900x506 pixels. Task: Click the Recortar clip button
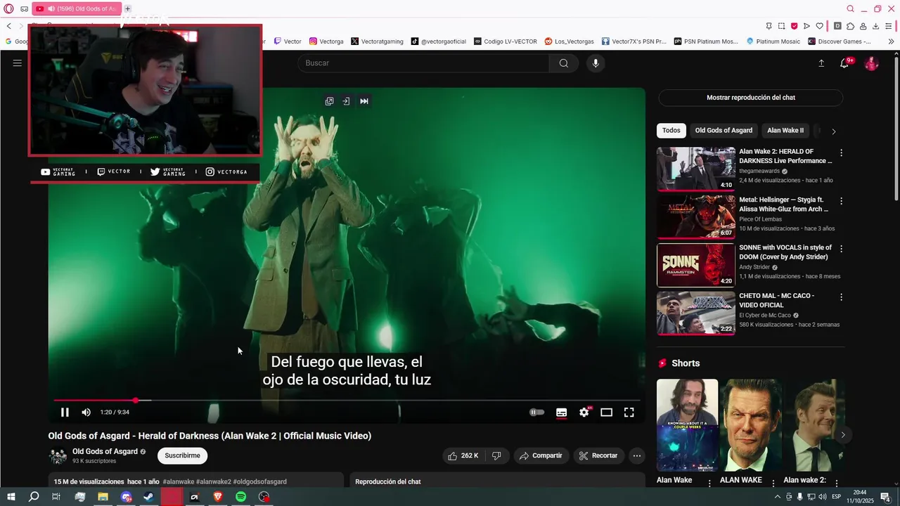click(598, 456)
